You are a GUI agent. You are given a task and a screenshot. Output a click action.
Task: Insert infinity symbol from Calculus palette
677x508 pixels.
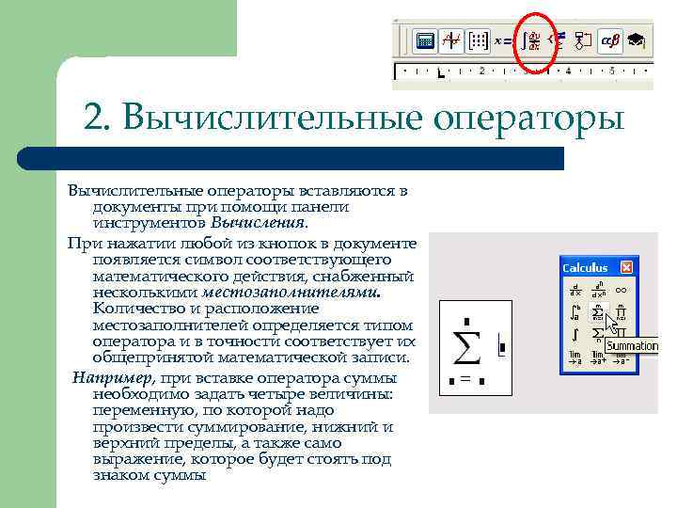(x=621, y=291)
